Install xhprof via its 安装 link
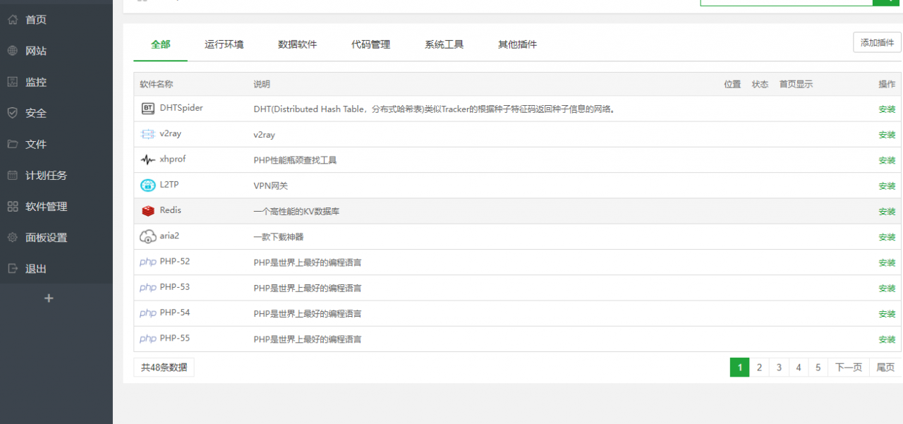Viewport: 903px width, 424px height. (x=887, y=160)
